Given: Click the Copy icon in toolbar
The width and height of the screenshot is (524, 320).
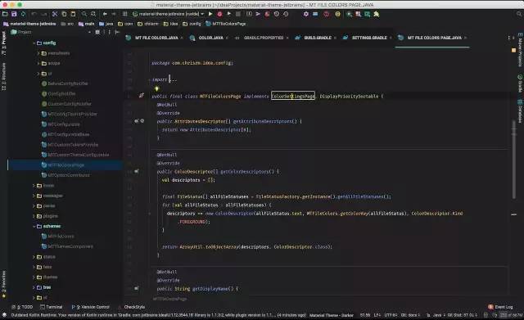Looking at the screenshot, I should (x=64, y=14).
